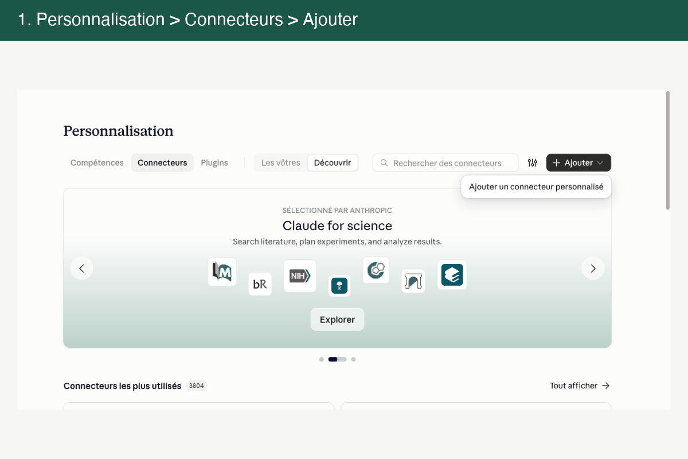Image resolution: width=688 pixels, height=459 pixels.
Task: Click the small teal jellyfish-like connector icon
Action: [339, 286]
